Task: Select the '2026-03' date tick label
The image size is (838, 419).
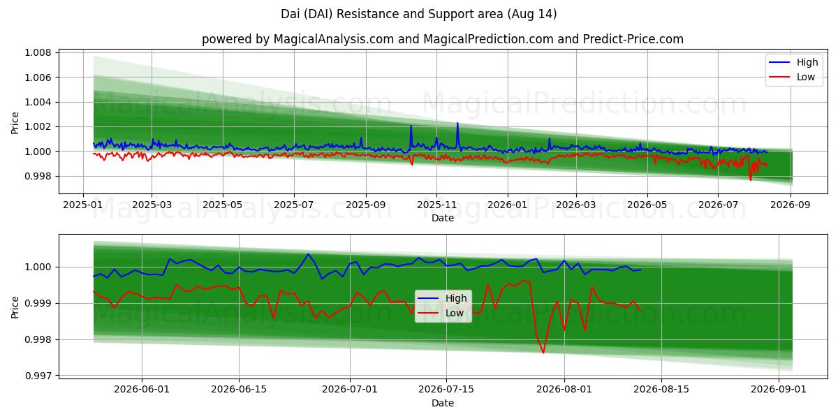Action: 575,205
